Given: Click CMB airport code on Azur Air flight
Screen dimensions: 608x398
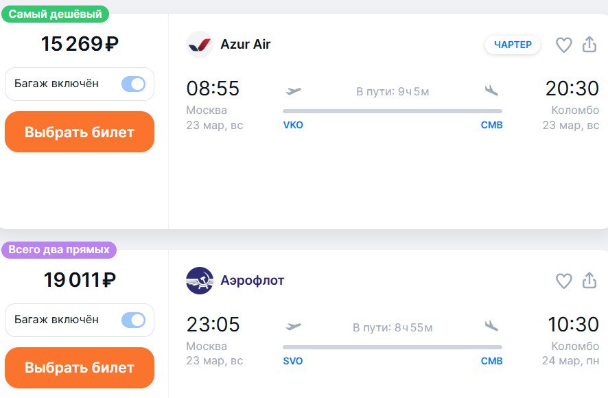Looking at the screenshot, I should pos(491,125).
